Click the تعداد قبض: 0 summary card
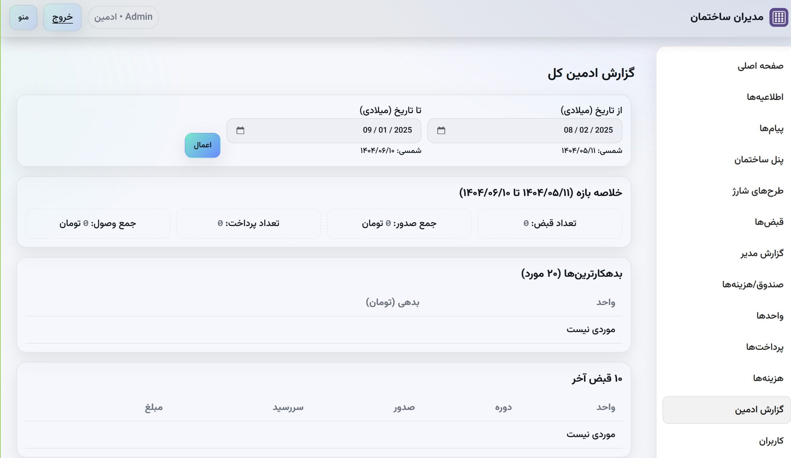This screenshot has height=458, width=791. pos(550,223)
